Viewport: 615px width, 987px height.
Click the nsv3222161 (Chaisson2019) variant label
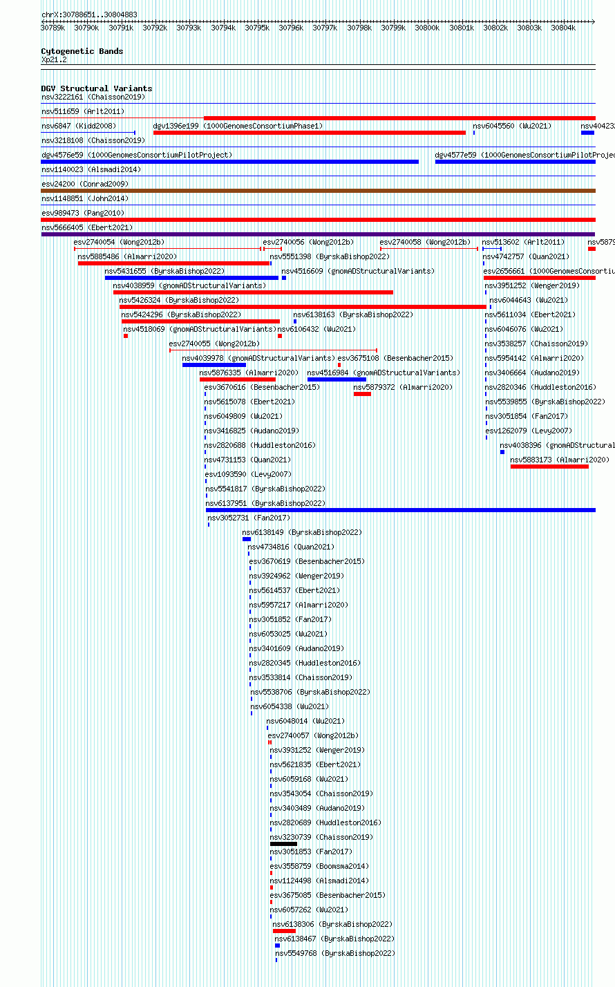[93, 97]
